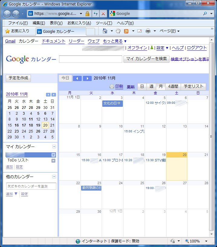Switch to 予定リスト agenda view
The width and height of the screenshot is (217, 247).
(193, 86)
